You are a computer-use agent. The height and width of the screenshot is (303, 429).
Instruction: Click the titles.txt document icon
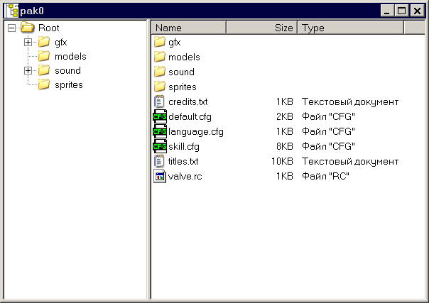click(x=160, y=161)
